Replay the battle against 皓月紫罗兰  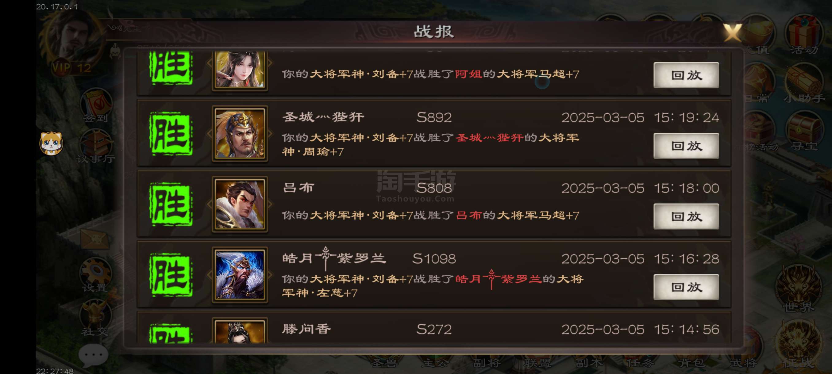coord(686,287)
